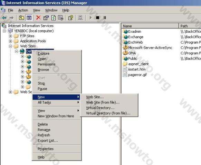This screenshot has height=165, width=201.
Task: Expand the Application Pools node
Action: (x=10, y=41)
